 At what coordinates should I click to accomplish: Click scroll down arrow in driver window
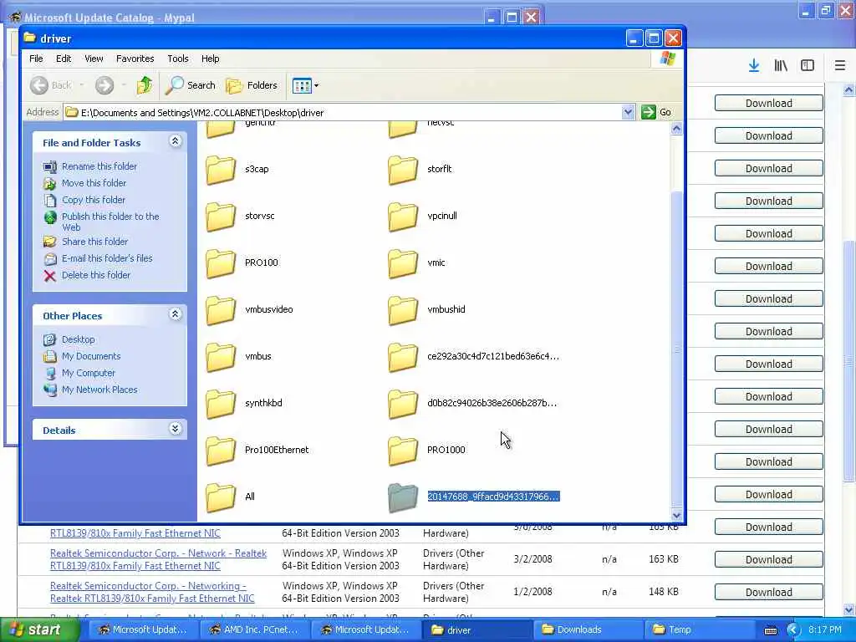point(676,515)
